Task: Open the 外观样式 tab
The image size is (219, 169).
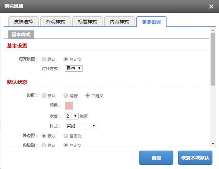Action: tap(55, 22)
